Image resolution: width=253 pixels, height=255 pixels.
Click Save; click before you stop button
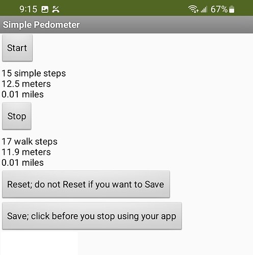coord(92,216)
